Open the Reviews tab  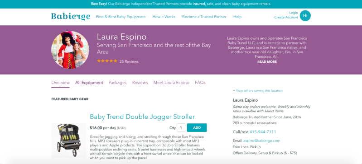click(x=140, y=83)
